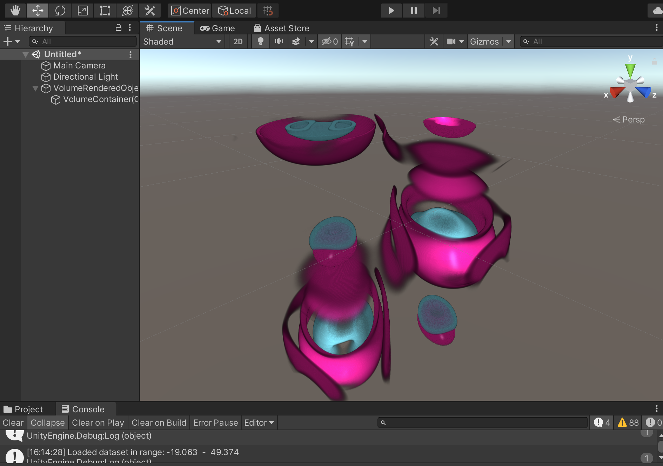This screenshot has height=466, width=663.
Task: Open Untitled scene context menu
Action: pos(130,54)
